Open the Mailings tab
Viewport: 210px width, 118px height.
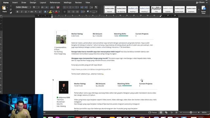68,3
